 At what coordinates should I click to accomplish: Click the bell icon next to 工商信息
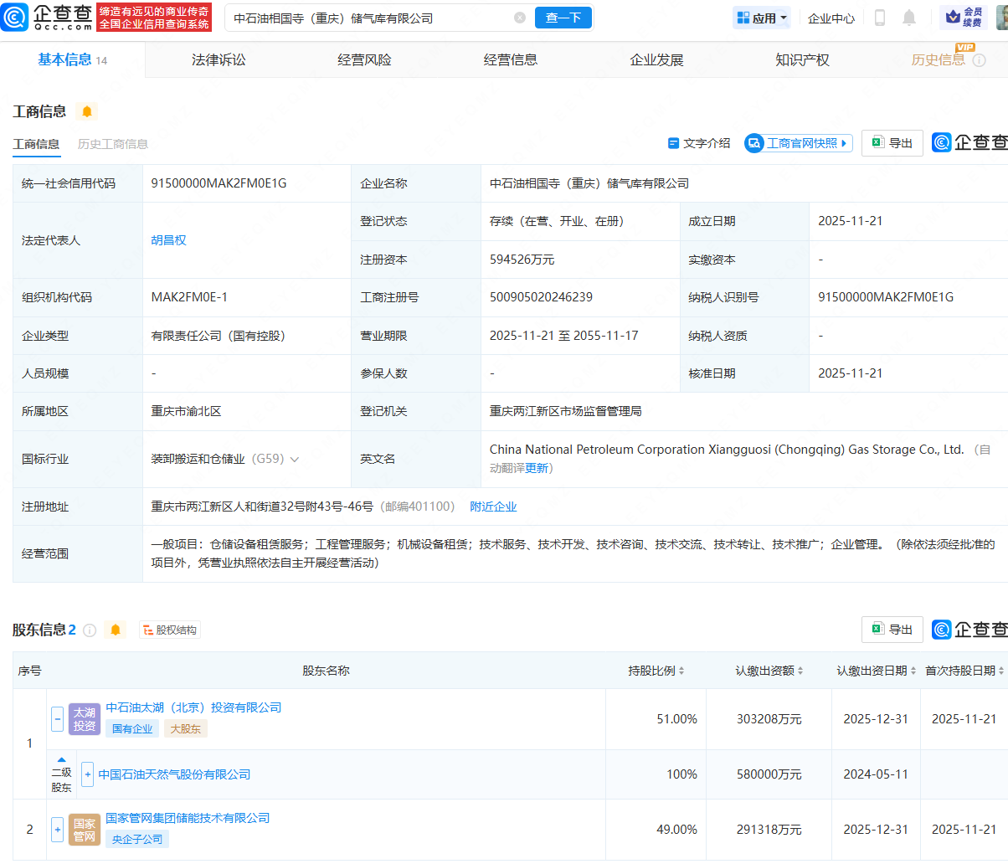click(x=86, y=111)
